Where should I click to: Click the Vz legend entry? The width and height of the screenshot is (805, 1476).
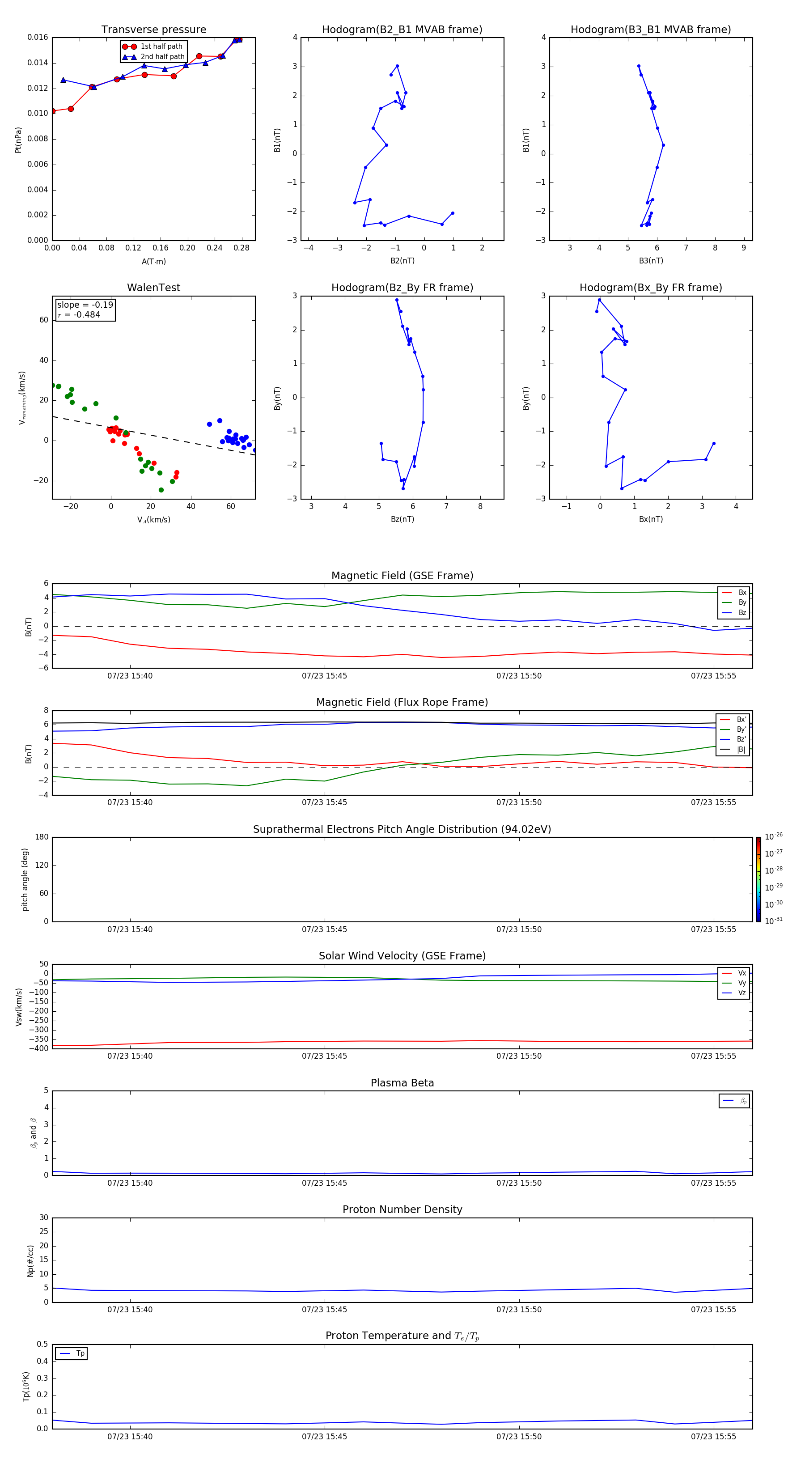coord(734,993)
